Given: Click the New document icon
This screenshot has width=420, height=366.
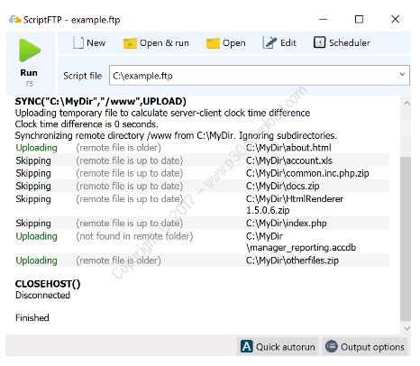Looking at the screenshot, I should coord(78,42).
